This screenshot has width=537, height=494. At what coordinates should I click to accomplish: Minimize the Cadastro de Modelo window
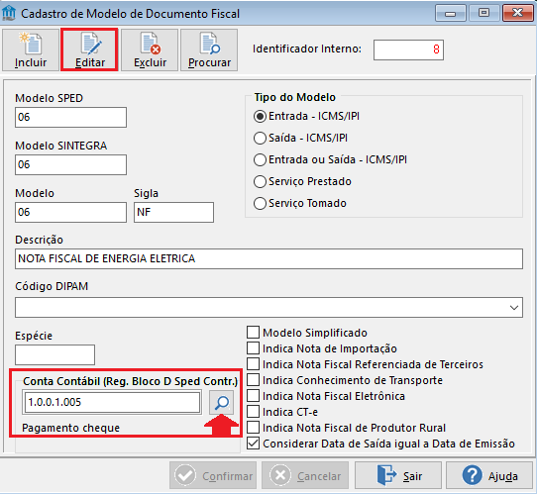[x=451, y=14]
